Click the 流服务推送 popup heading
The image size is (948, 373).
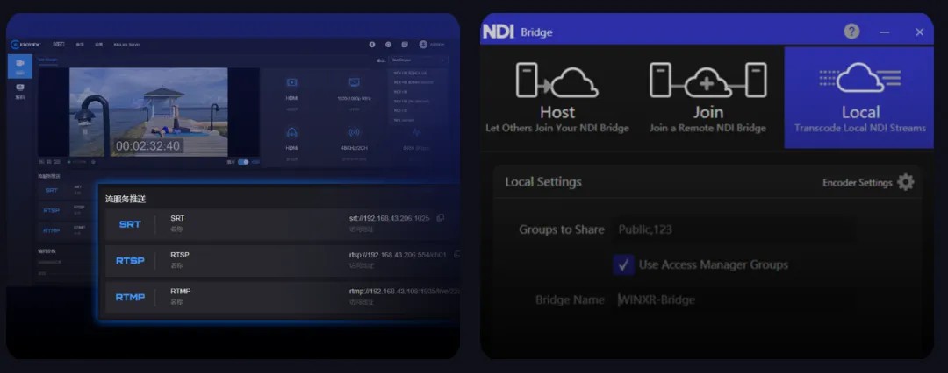pyautogui.click(x=126, y=199)
